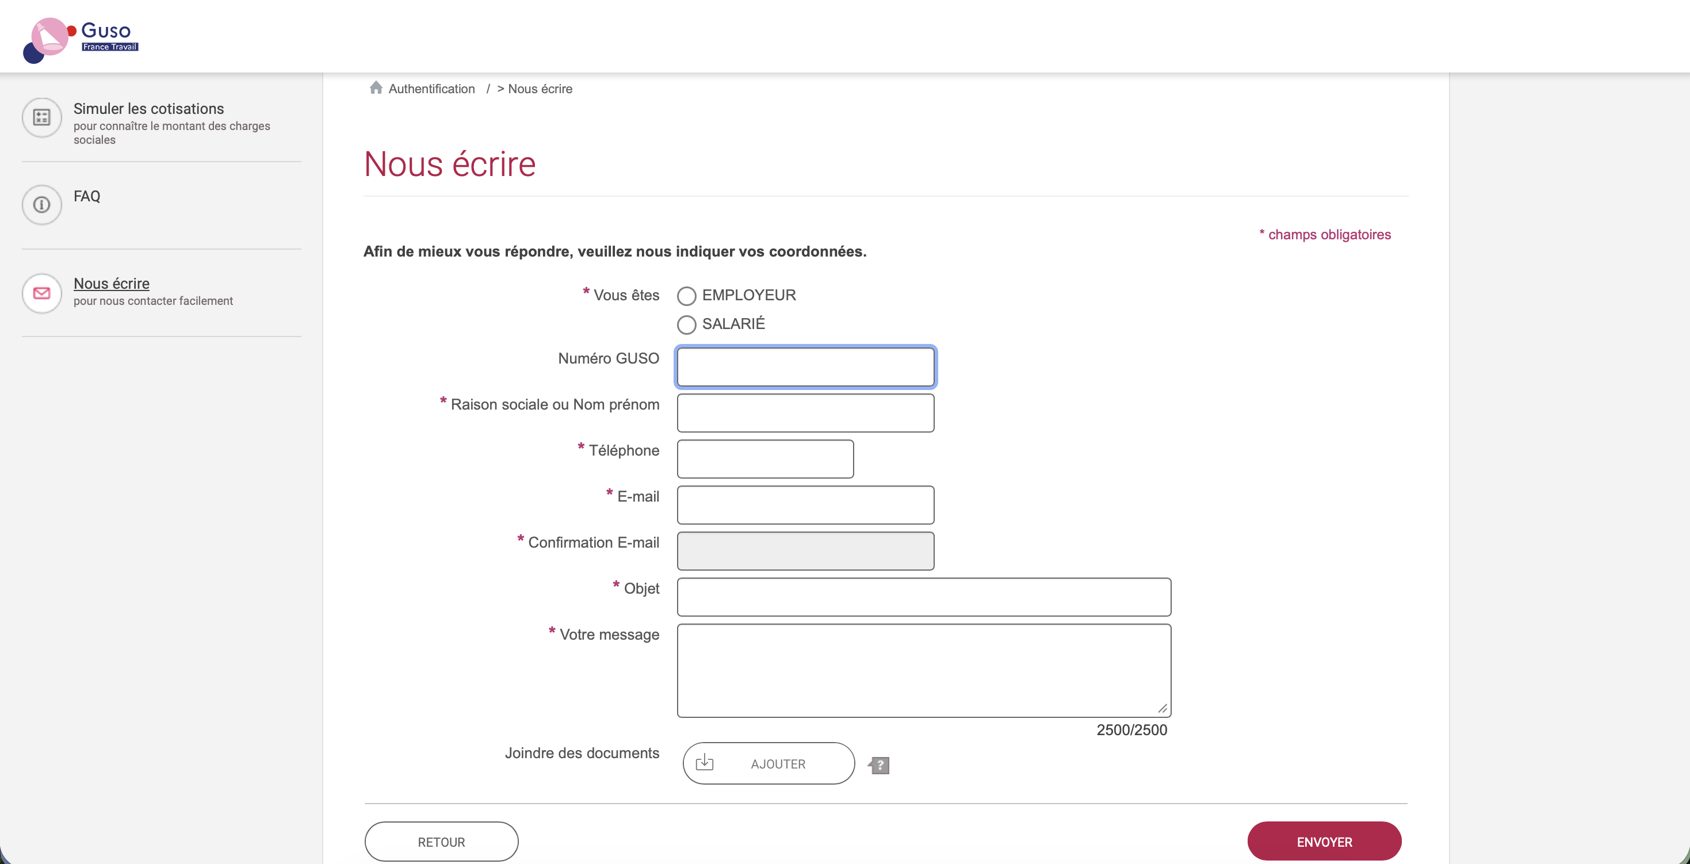The height and width of the screenshot is (864, 1690).
Task: Focus the Téléphone input field
Action: 765,458
